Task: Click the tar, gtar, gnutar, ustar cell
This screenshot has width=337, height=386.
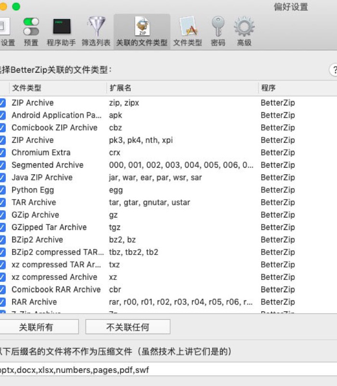Action: [x=150, y=202]
